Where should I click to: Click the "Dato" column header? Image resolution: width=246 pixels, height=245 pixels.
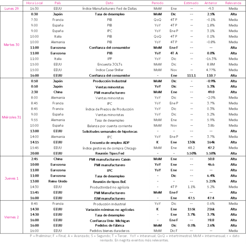pos(109,2)
